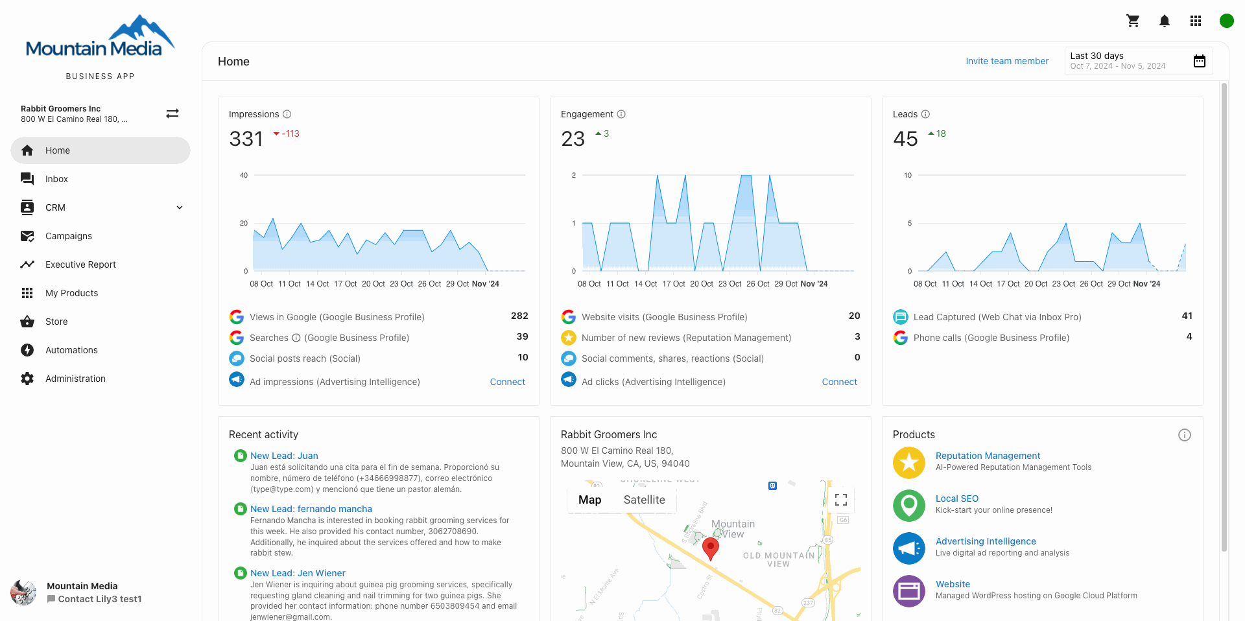This screenshot has height=621, width=1245.
Task: Switch map to Satellite view
Action: click(x=644, y=500)
